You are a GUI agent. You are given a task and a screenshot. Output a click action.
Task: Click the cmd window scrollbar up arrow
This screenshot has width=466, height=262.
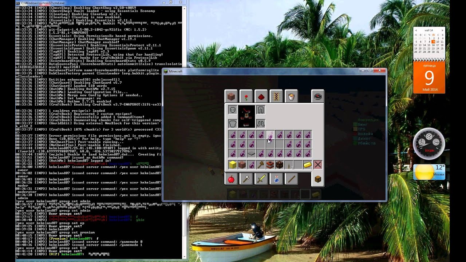tap(185, 8)
